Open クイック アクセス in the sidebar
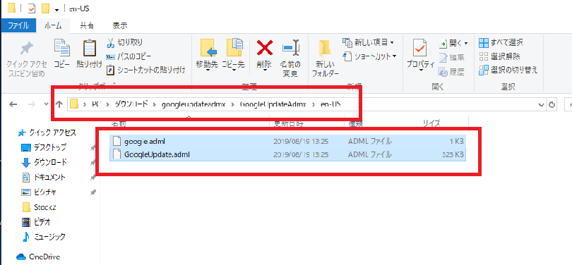The image size is (572, 265). click(47, 133)
